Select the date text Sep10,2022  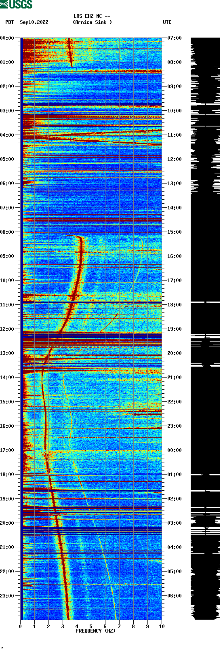pyautogui.click(x=34, y=22)
